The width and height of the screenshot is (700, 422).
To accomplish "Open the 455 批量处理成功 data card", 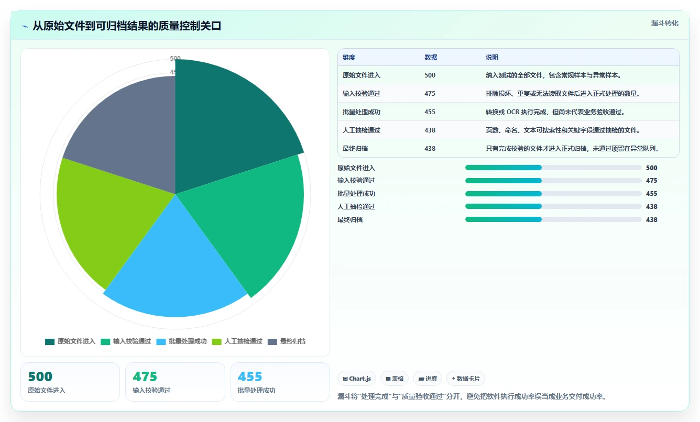I will point(280,382).
